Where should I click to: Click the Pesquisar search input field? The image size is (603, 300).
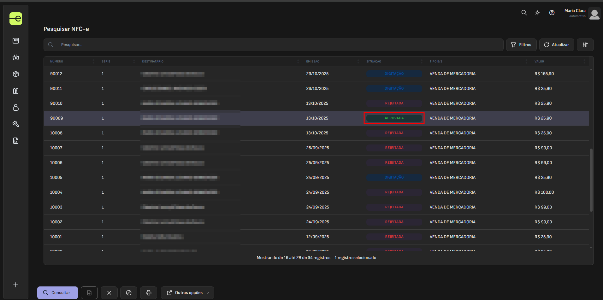point(278,45)
